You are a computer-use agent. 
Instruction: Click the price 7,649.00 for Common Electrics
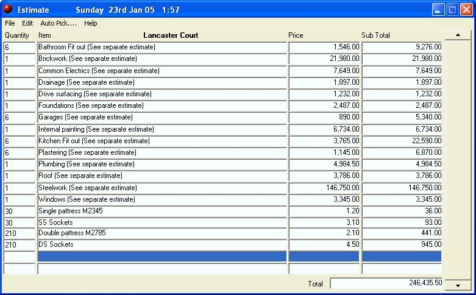point(324,71)
